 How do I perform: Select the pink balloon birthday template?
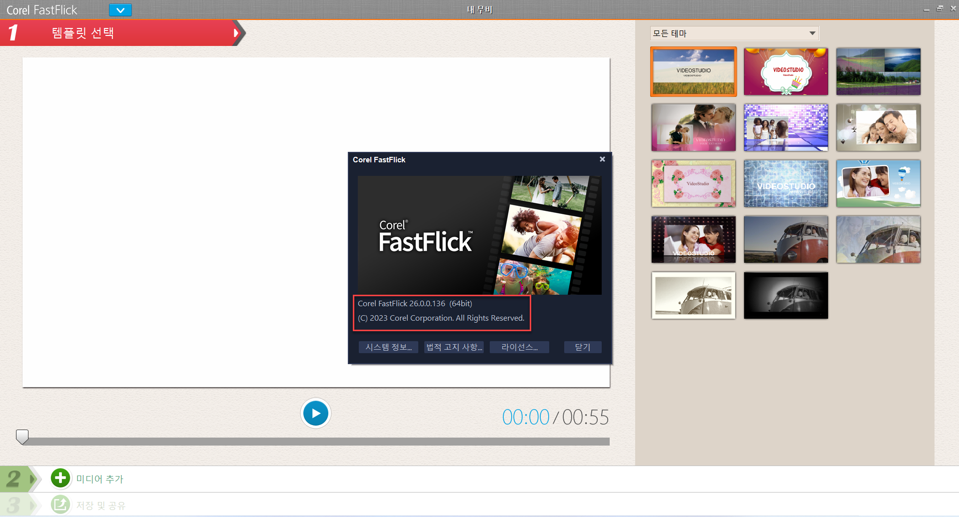pyautogui.click(x=786, y=71)
